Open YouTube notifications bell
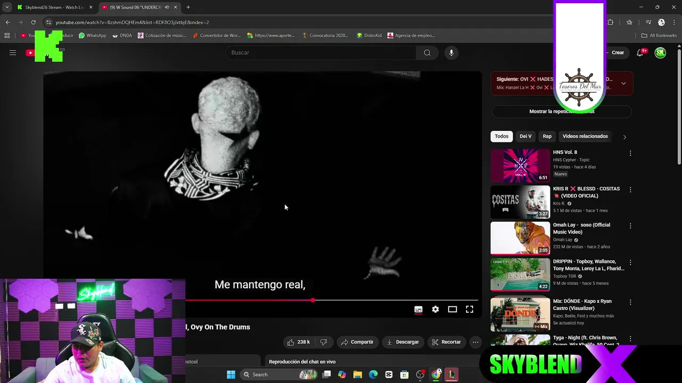The width and height of the screenshot is (682, 383). [x=640, y=53]
